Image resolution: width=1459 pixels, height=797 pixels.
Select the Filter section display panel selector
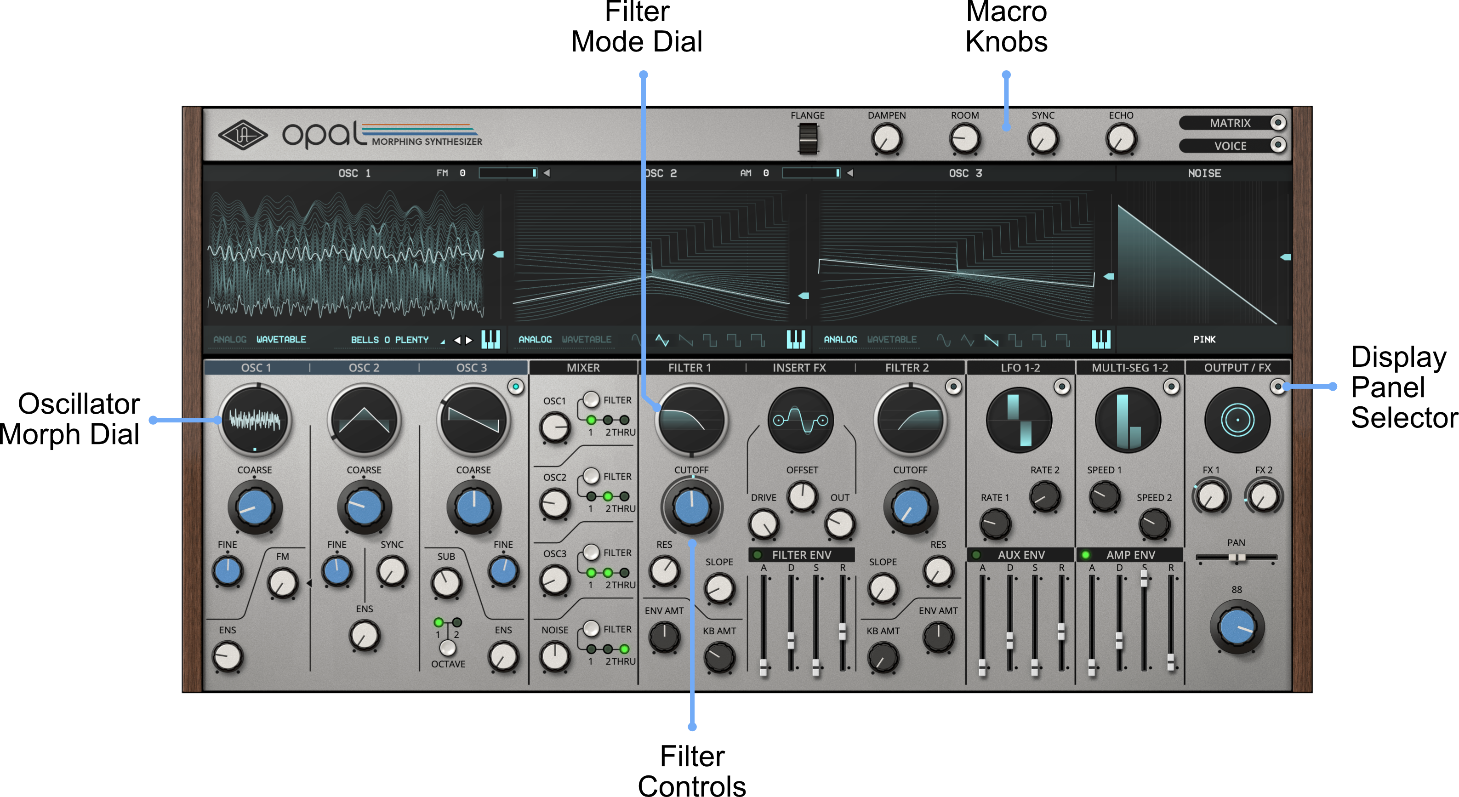pyautogui.click(x=954, y=387)
